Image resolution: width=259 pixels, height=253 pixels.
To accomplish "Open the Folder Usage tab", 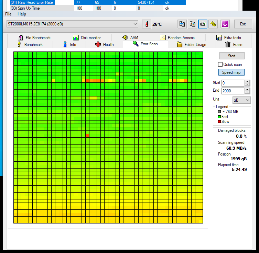I will coord(192,45).
